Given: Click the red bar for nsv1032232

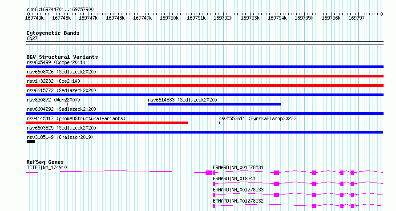Looking at the screenshot, I should click(205, 85).
